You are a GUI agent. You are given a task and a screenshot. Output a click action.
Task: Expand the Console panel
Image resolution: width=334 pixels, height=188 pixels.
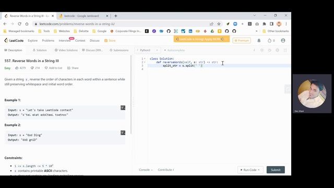[x=146, y=170]
